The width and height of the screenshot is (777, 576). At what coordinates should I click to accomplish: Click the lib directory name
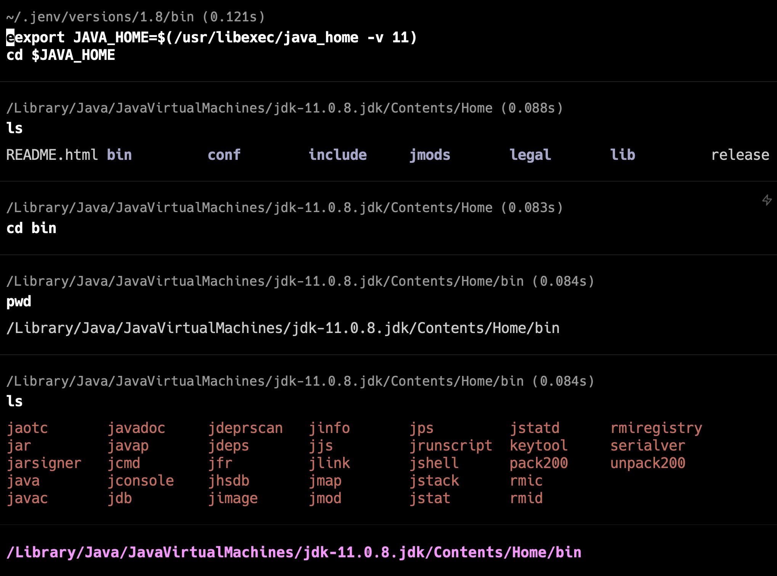[x=623, y=155]
